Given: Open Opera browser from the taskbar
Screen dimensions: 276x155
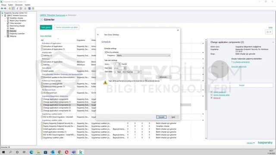Looking at the screenshot, I should point(66,152).
